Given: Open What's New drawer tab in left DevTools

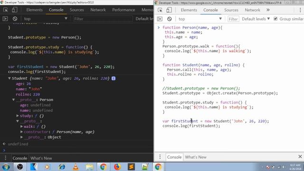Looking at the screenshot, I should click(x=41, y=158).
